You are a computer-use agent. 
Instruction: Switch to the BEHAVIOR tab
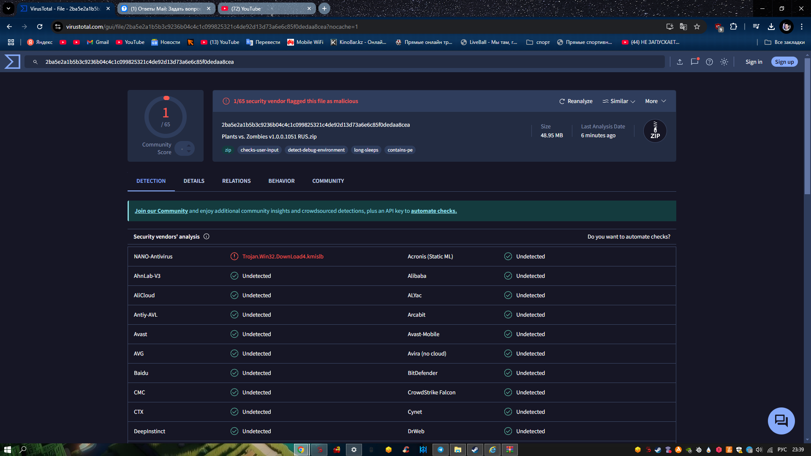tap(281, 181)
